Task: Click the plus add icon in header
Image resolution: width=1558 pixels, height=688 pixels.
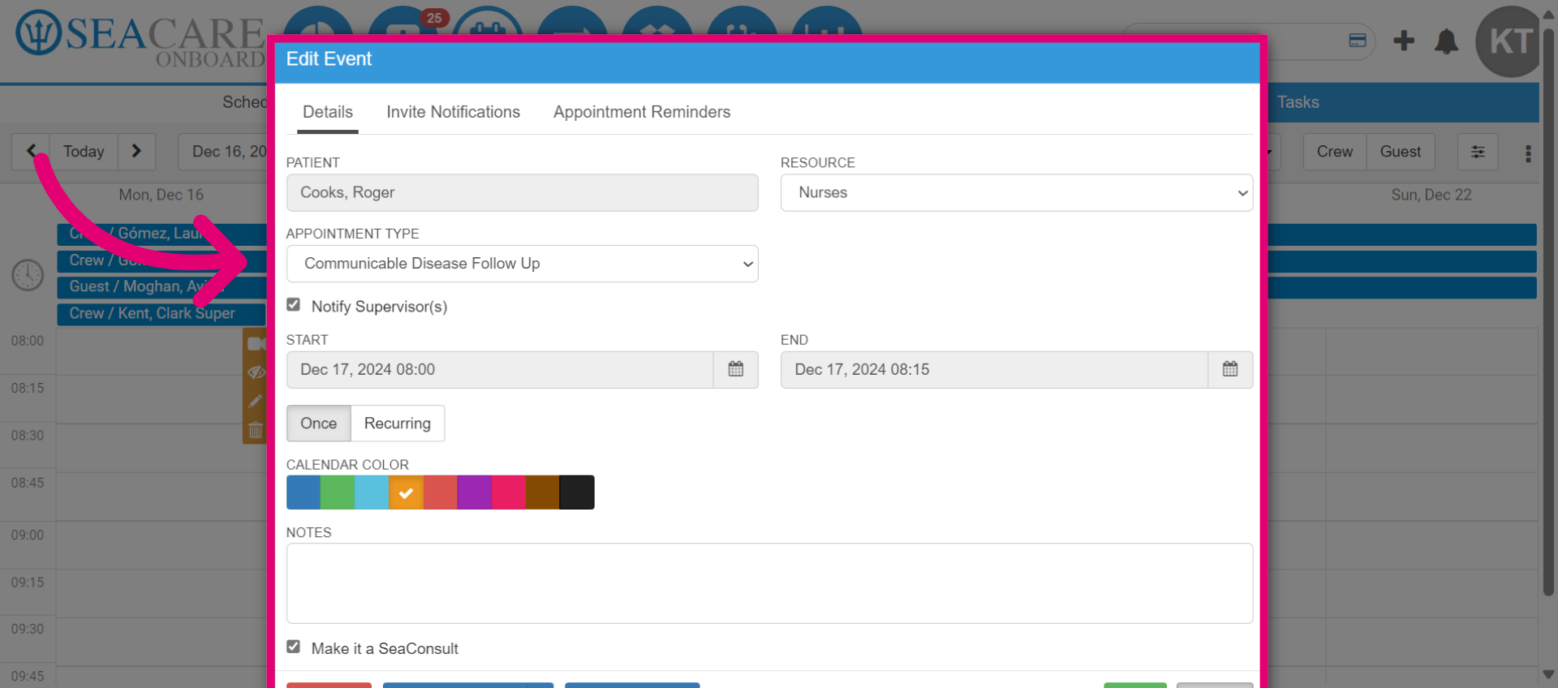Action: tap(1404, 41)
